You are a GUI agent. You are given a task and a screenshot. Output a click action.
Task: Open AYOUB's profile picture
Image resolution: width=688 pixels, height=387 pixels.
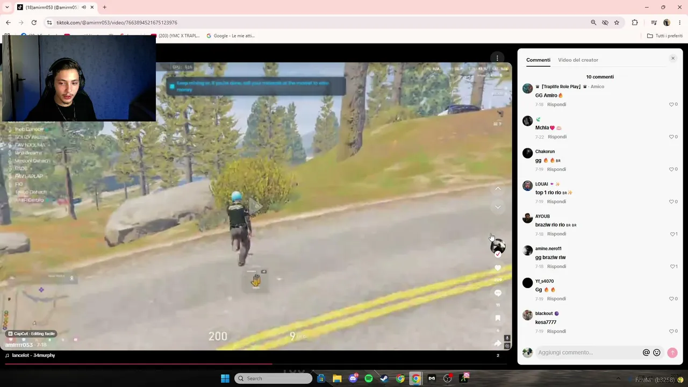[527, 218]
